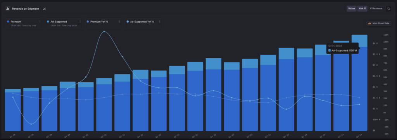Screen dimensions: 397x140
Task: Click the Premium segment of the Q1'20 bar
Action: (x=13, y=111)
